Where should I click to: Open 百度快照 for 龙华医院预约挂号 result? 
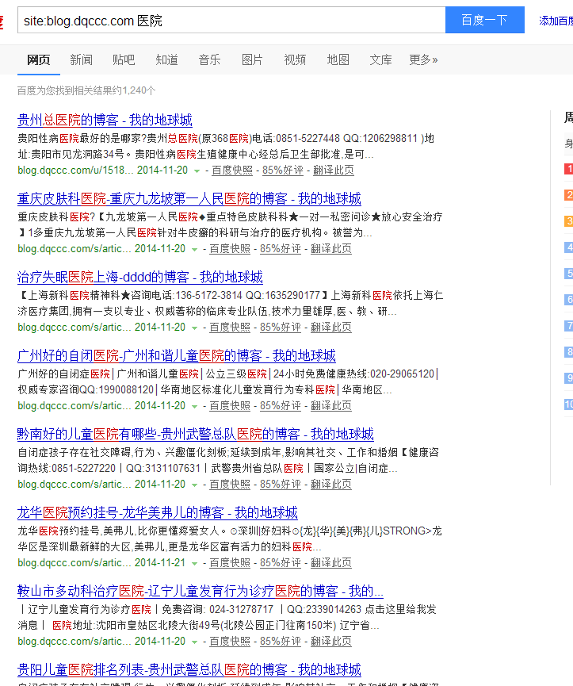230,562
